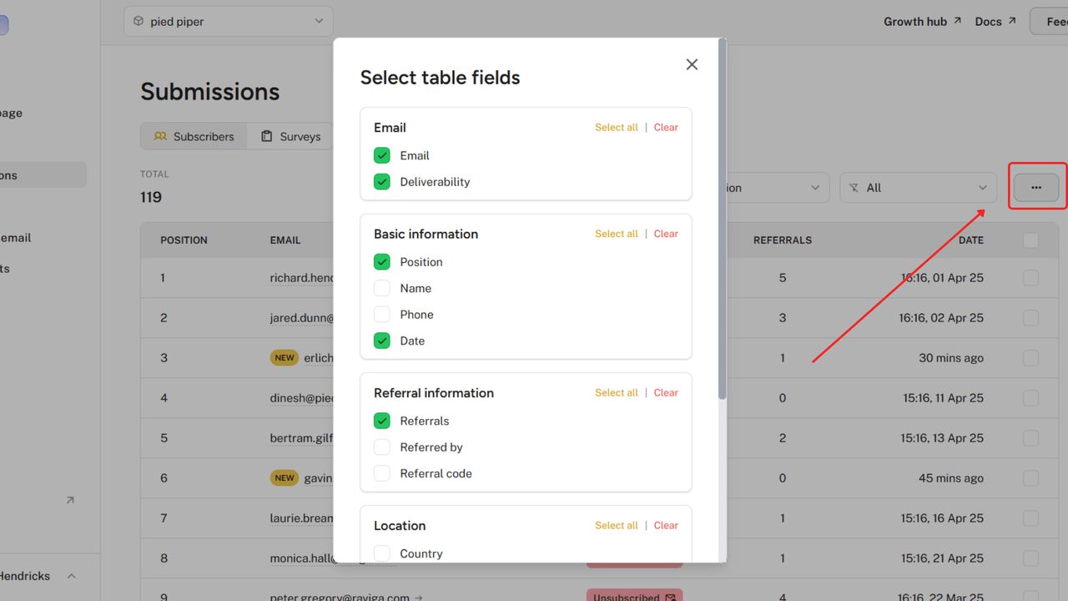Click the external-link icon next to Growth hub

(x=956, y=20)
